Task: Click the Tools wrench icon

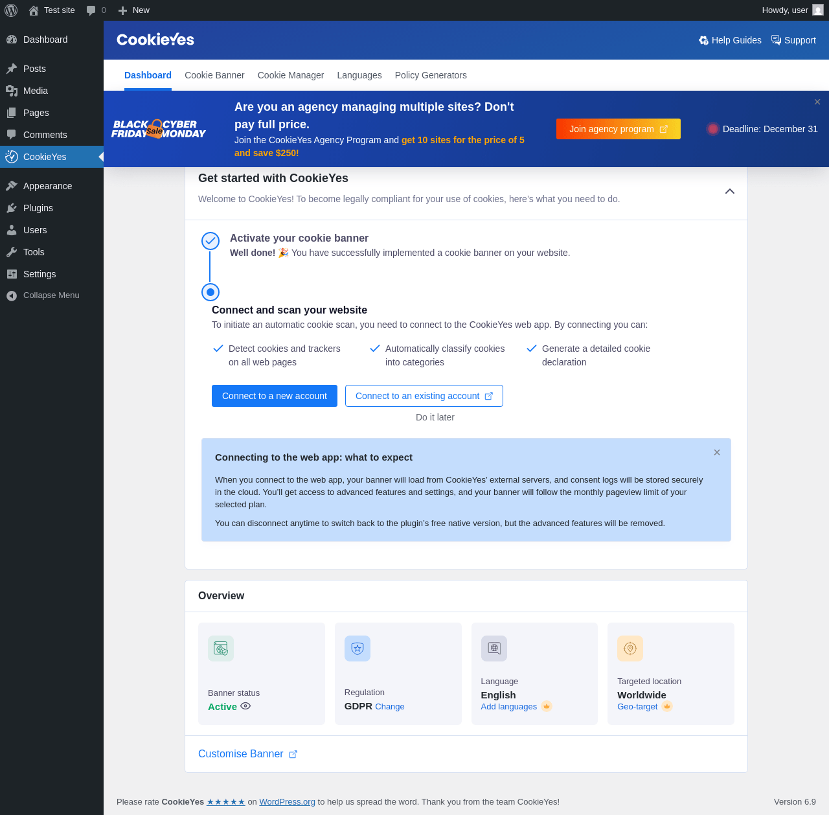Action: point(12,252)
